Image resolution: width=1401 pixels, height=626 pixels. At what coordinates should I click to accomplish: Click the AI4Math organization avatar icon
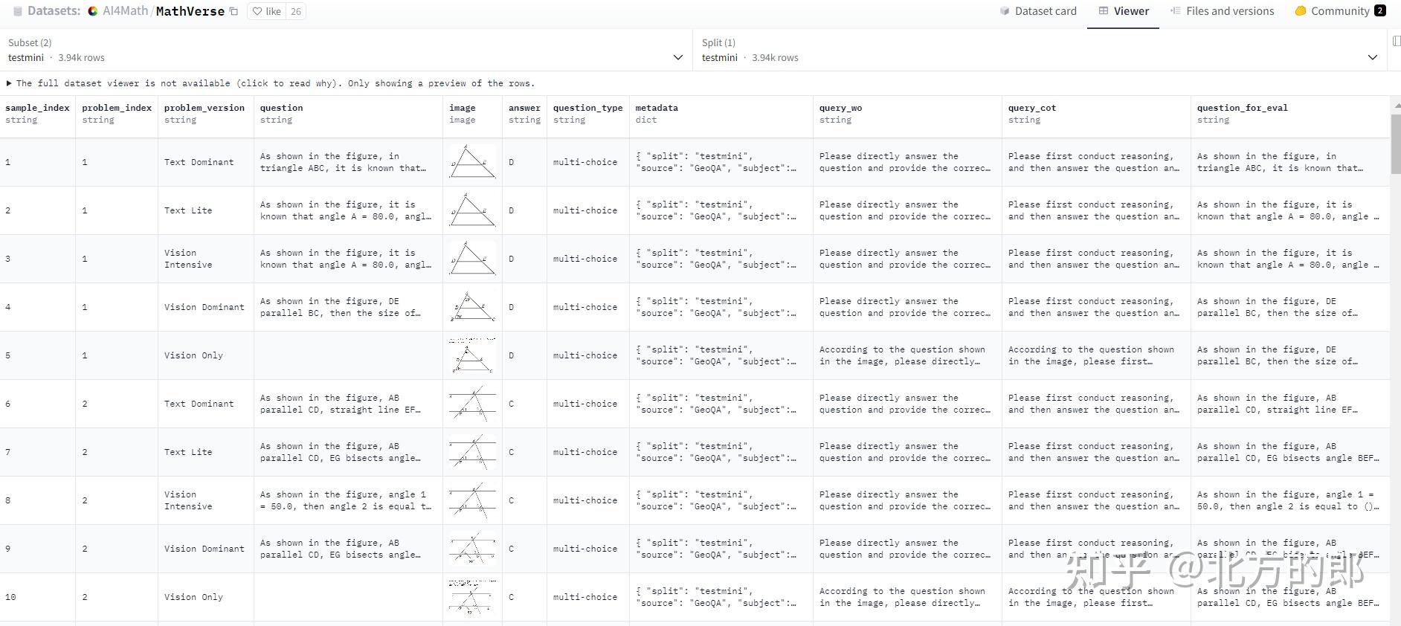click(93, 12)
